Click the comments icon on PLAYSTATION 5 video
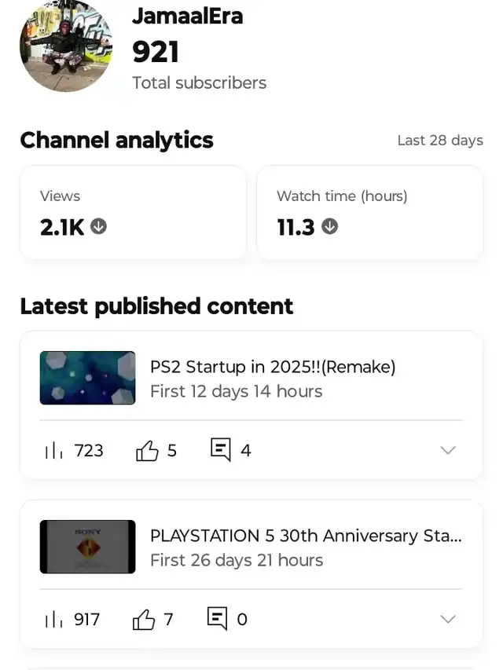The image size is (503, 670). tap(217, 619)
